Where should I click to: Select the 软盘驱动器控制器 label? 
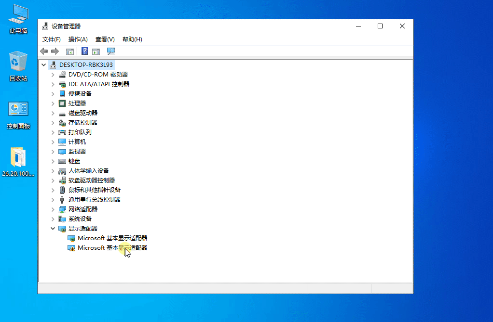click(x=92, y=180)
